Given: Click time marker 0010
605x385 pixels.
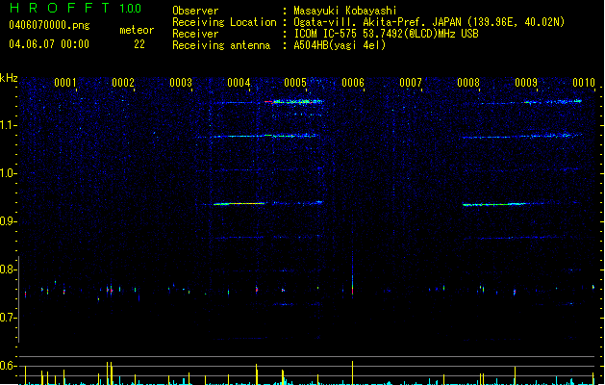Looking at the screenshot, I should click(x=584, y=82).
